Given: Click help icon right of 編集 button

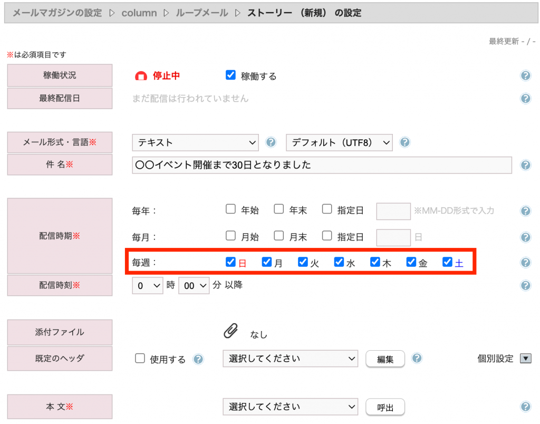Looking at the screenshot, I should click(417, 359).
